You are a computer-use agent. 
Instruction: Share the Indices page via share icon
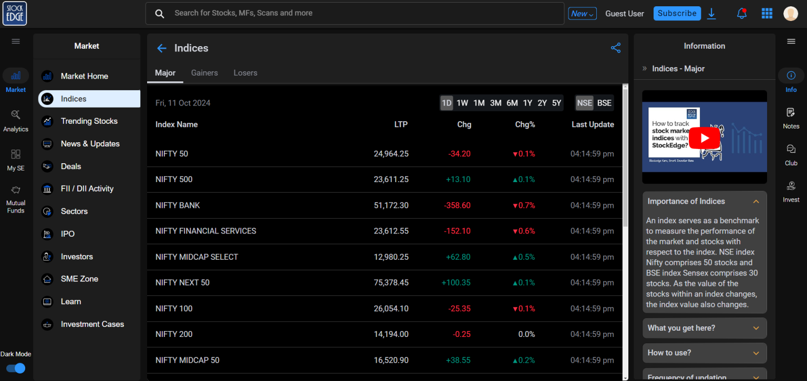pyautogui.click(x=616, y=48)
